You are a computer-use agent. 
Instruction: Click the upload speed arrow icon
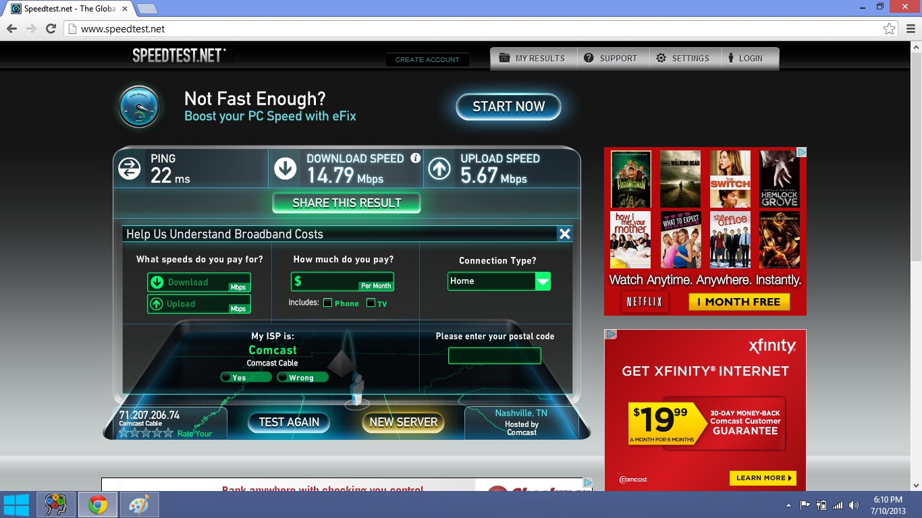pyautogui.click(x=439, y=169)
